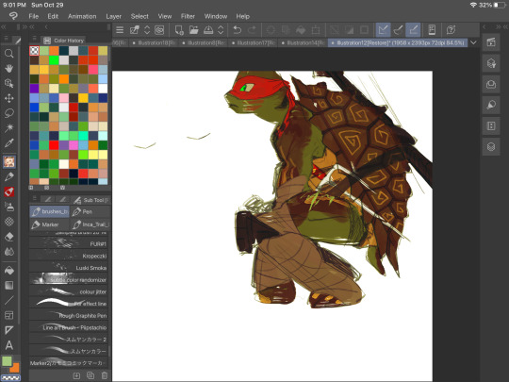Select the Inca_Trail sub tool group
The width and height of the screenshot is (509, 382).
(90, 224)
